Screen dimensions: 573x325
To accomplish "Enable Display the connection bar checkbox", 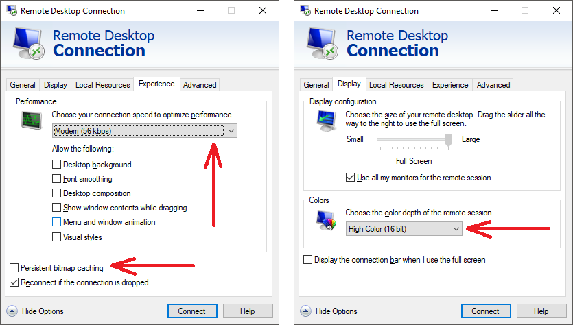I will tap(307, 260).
